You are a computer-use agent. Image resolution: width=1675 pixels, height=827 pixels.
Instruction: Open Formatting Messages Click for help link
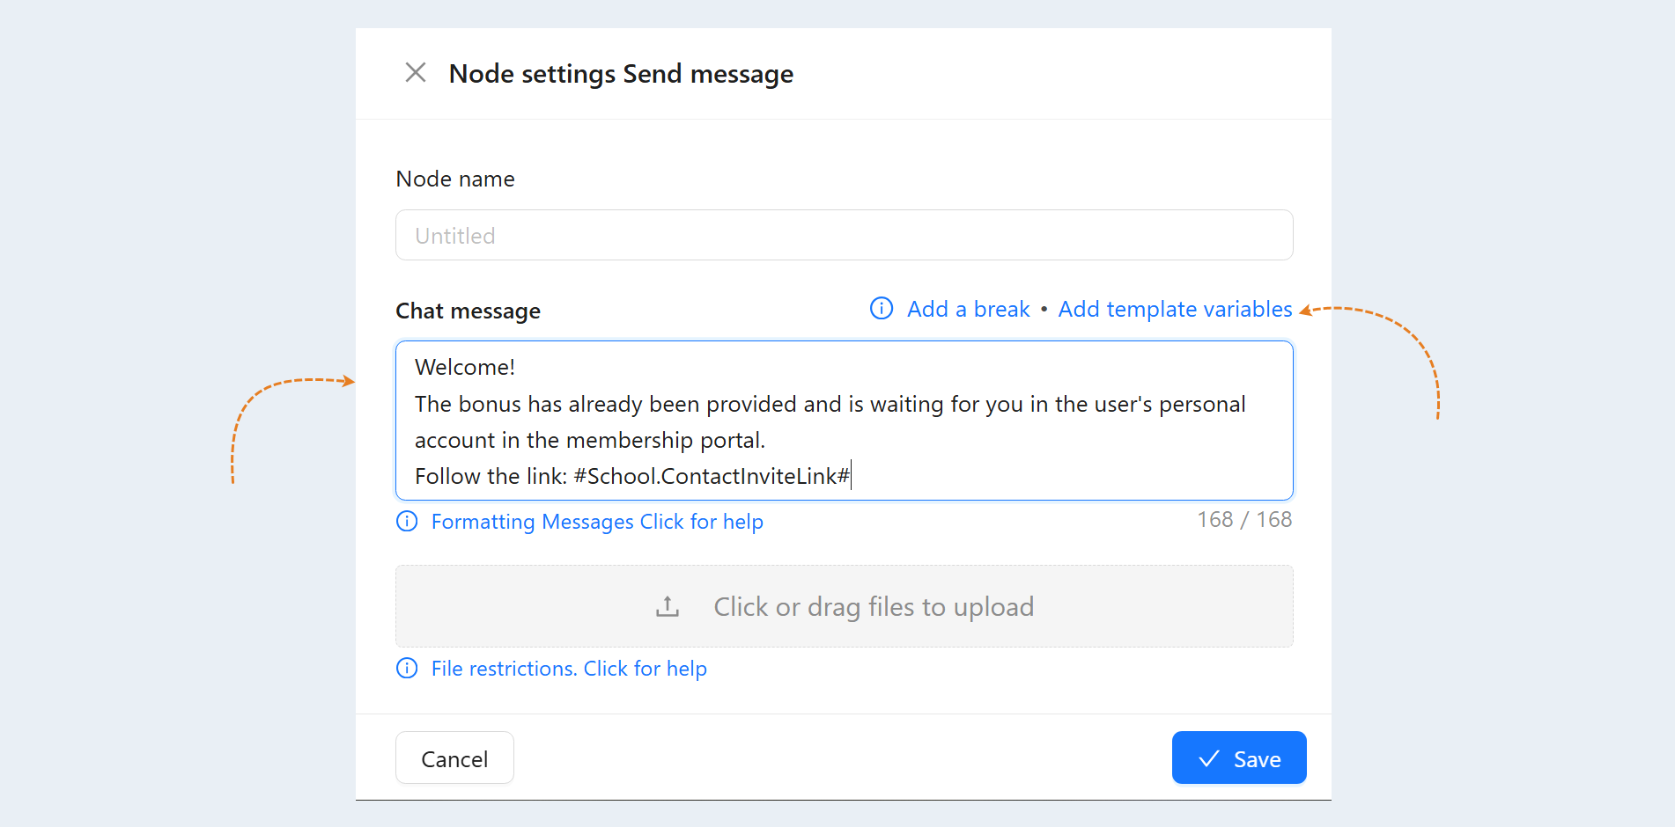[597, 522]
